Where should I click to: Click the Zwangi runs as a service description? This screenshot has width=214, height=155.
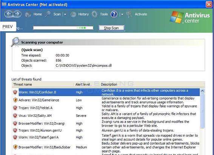coord(145,123)
